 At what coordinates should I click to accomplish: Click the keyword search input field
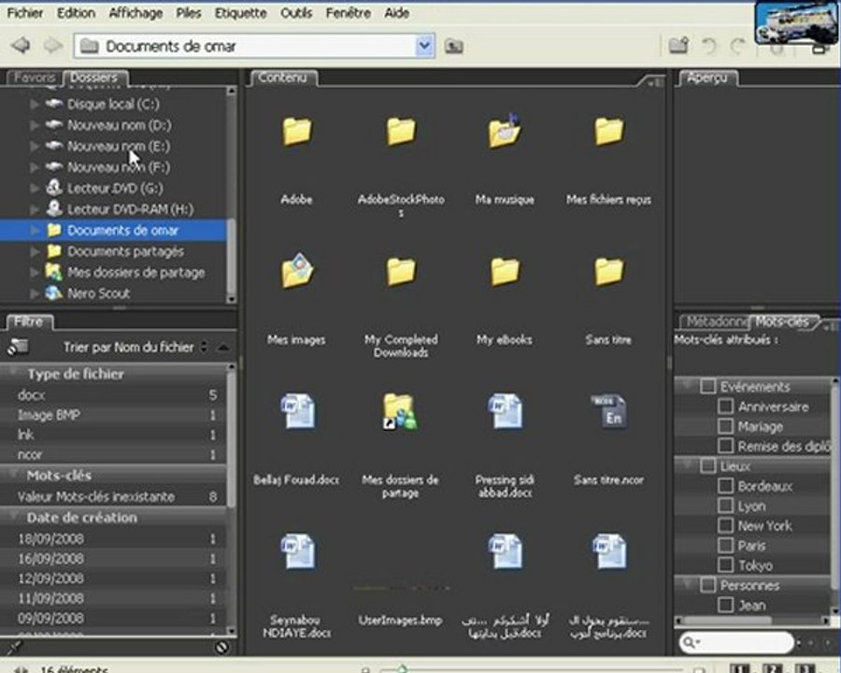coord(737,642)
